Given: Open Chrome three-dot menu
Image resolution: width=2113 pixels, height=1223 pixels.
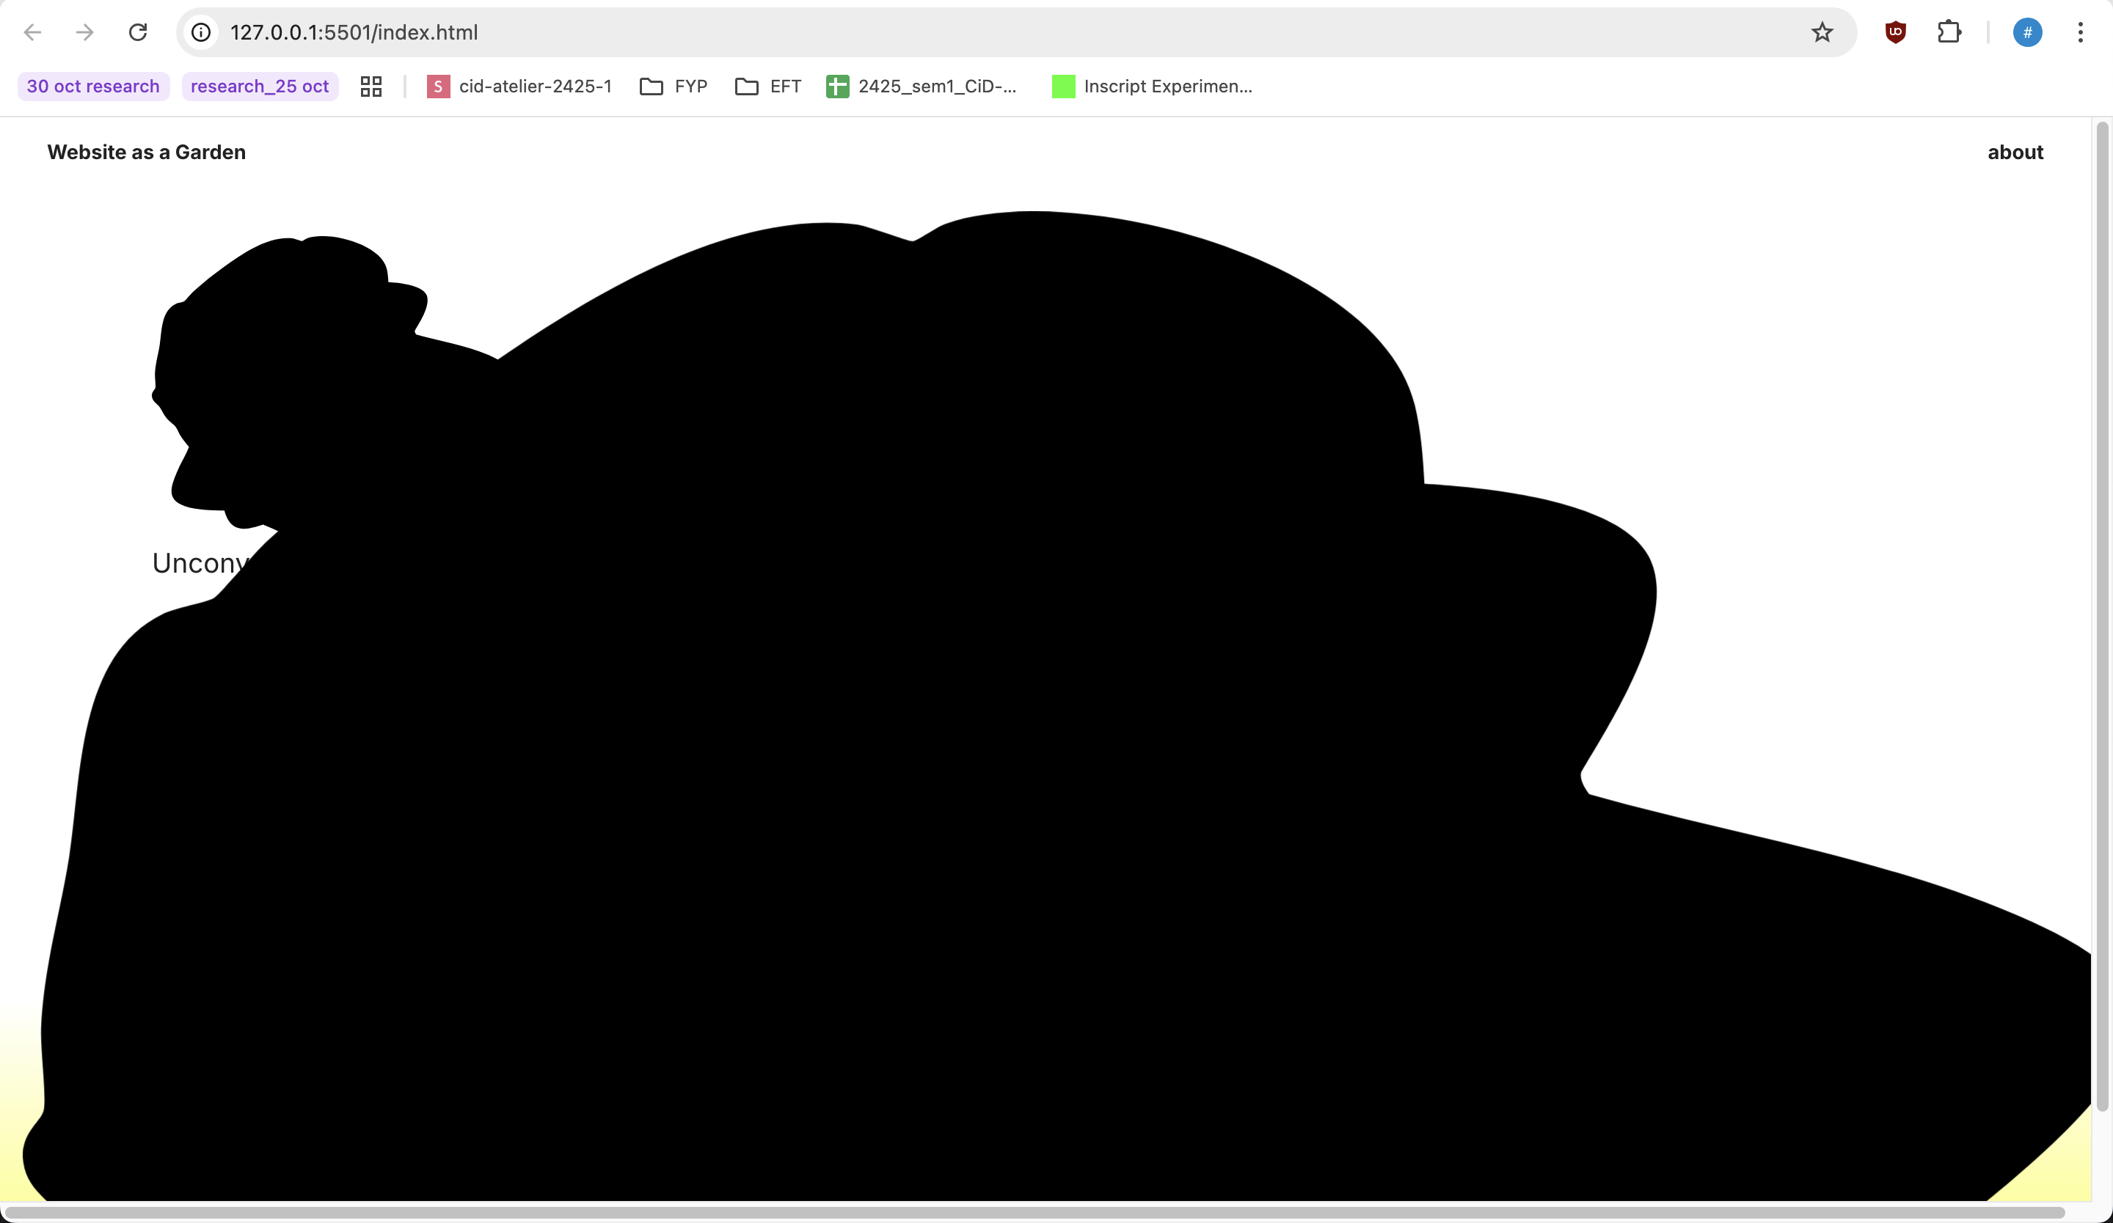Looking at the screenshot, I should point(2080,33).
